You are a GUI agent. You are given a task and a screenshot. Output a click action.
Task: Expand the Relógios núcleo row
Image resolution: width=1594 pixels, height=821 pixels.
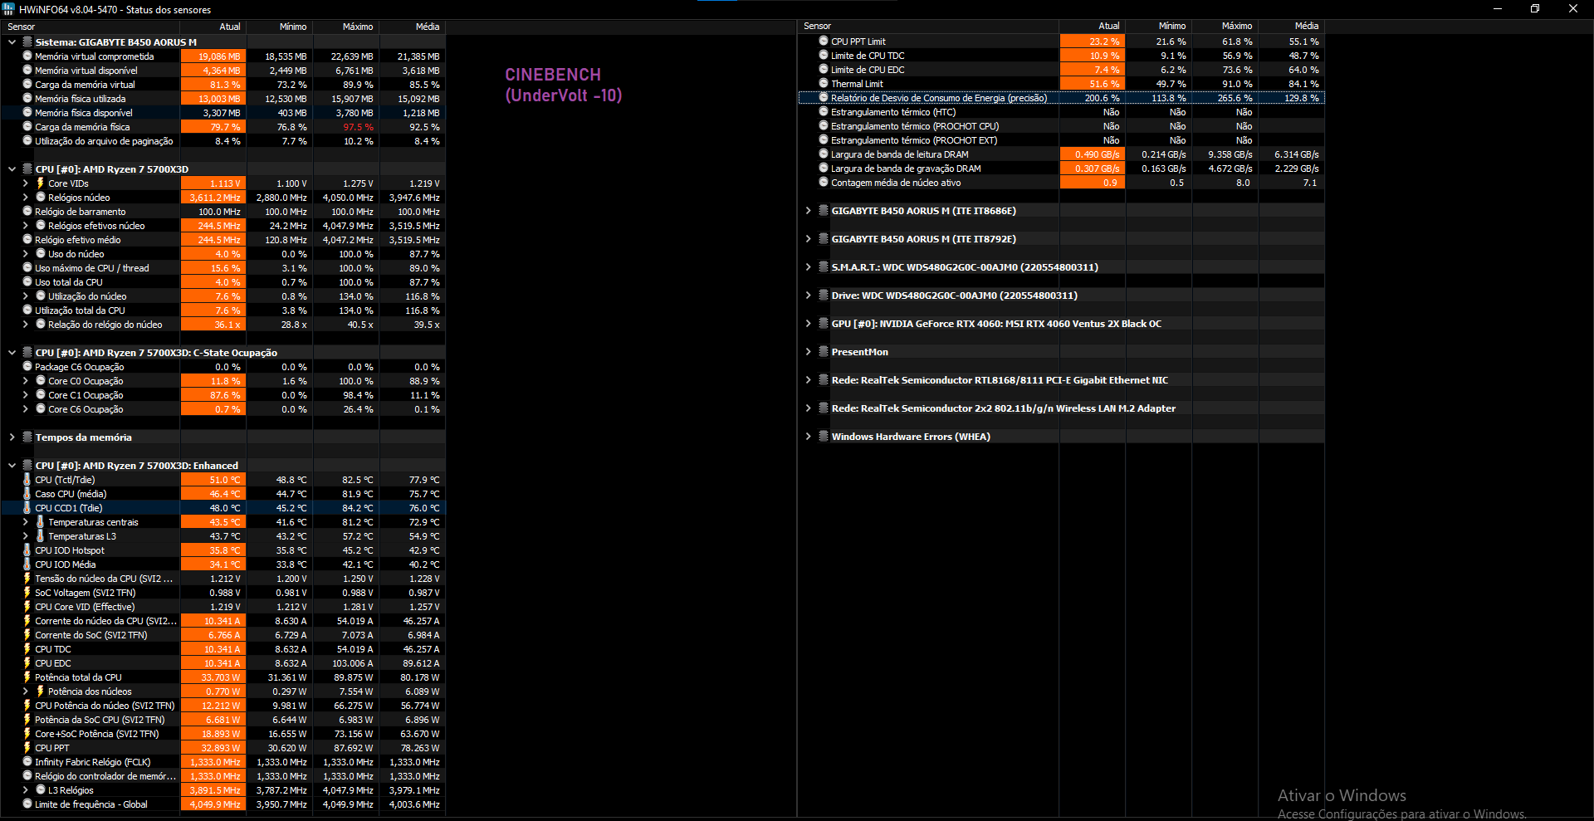pos(25,198)
